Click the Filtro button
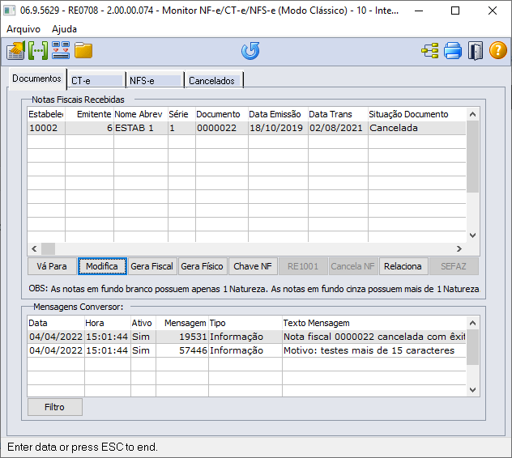Image resolution: width=512 pixels, height=458 pixels. pos(54,407)
